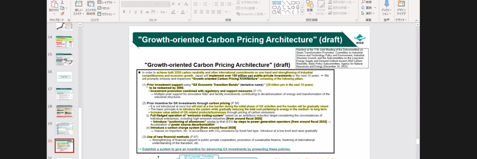Open the font size combo box
The image size is (477, 159).
[x=164, y=4]
